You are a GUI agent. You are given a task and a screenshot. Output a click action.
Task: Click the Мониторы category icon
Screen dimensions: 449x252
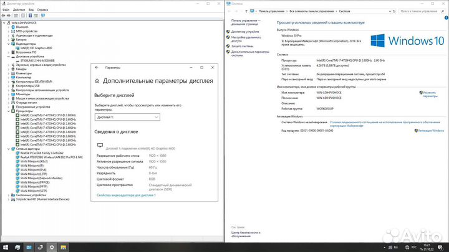coord(13,94)
